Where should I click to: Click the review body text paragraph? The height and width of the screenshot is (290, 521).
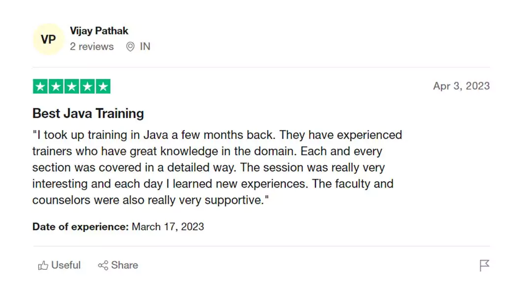(x=216, y=167)
